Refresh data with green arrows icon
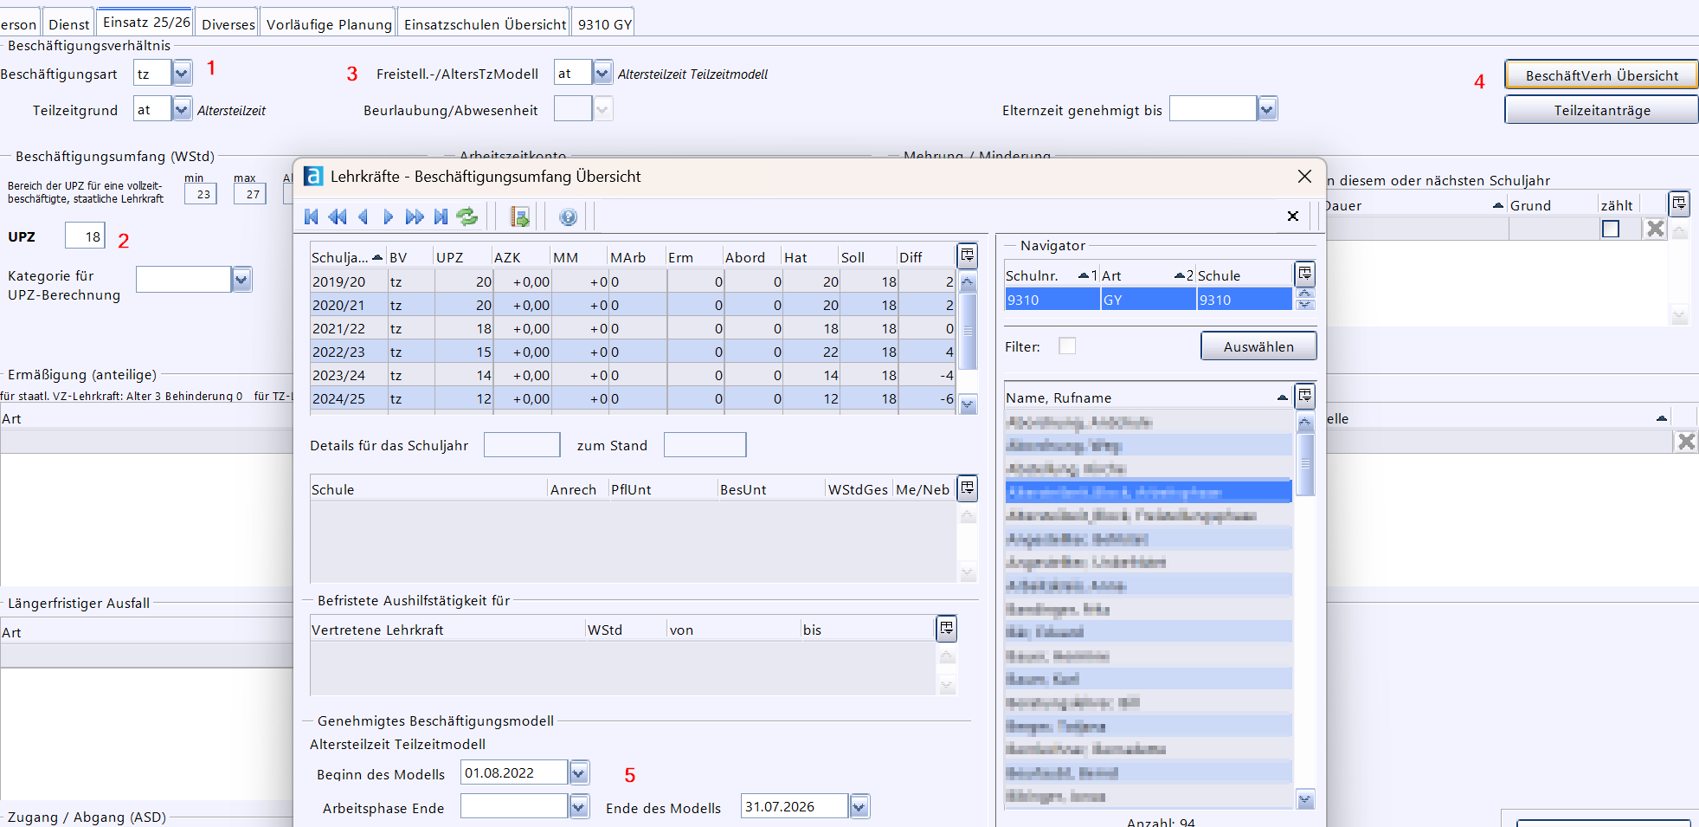The image size is (1699, 827). click(467, 216)
